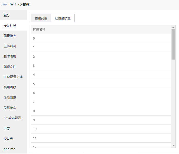Go to 上传限制 section
The image size is (179, 154).
click(x=13, y=46)
